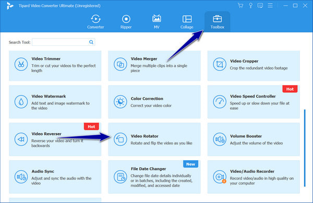Open the feedback chat icon
The height and width of the screenshot is (203, 313).
point(260,5)
